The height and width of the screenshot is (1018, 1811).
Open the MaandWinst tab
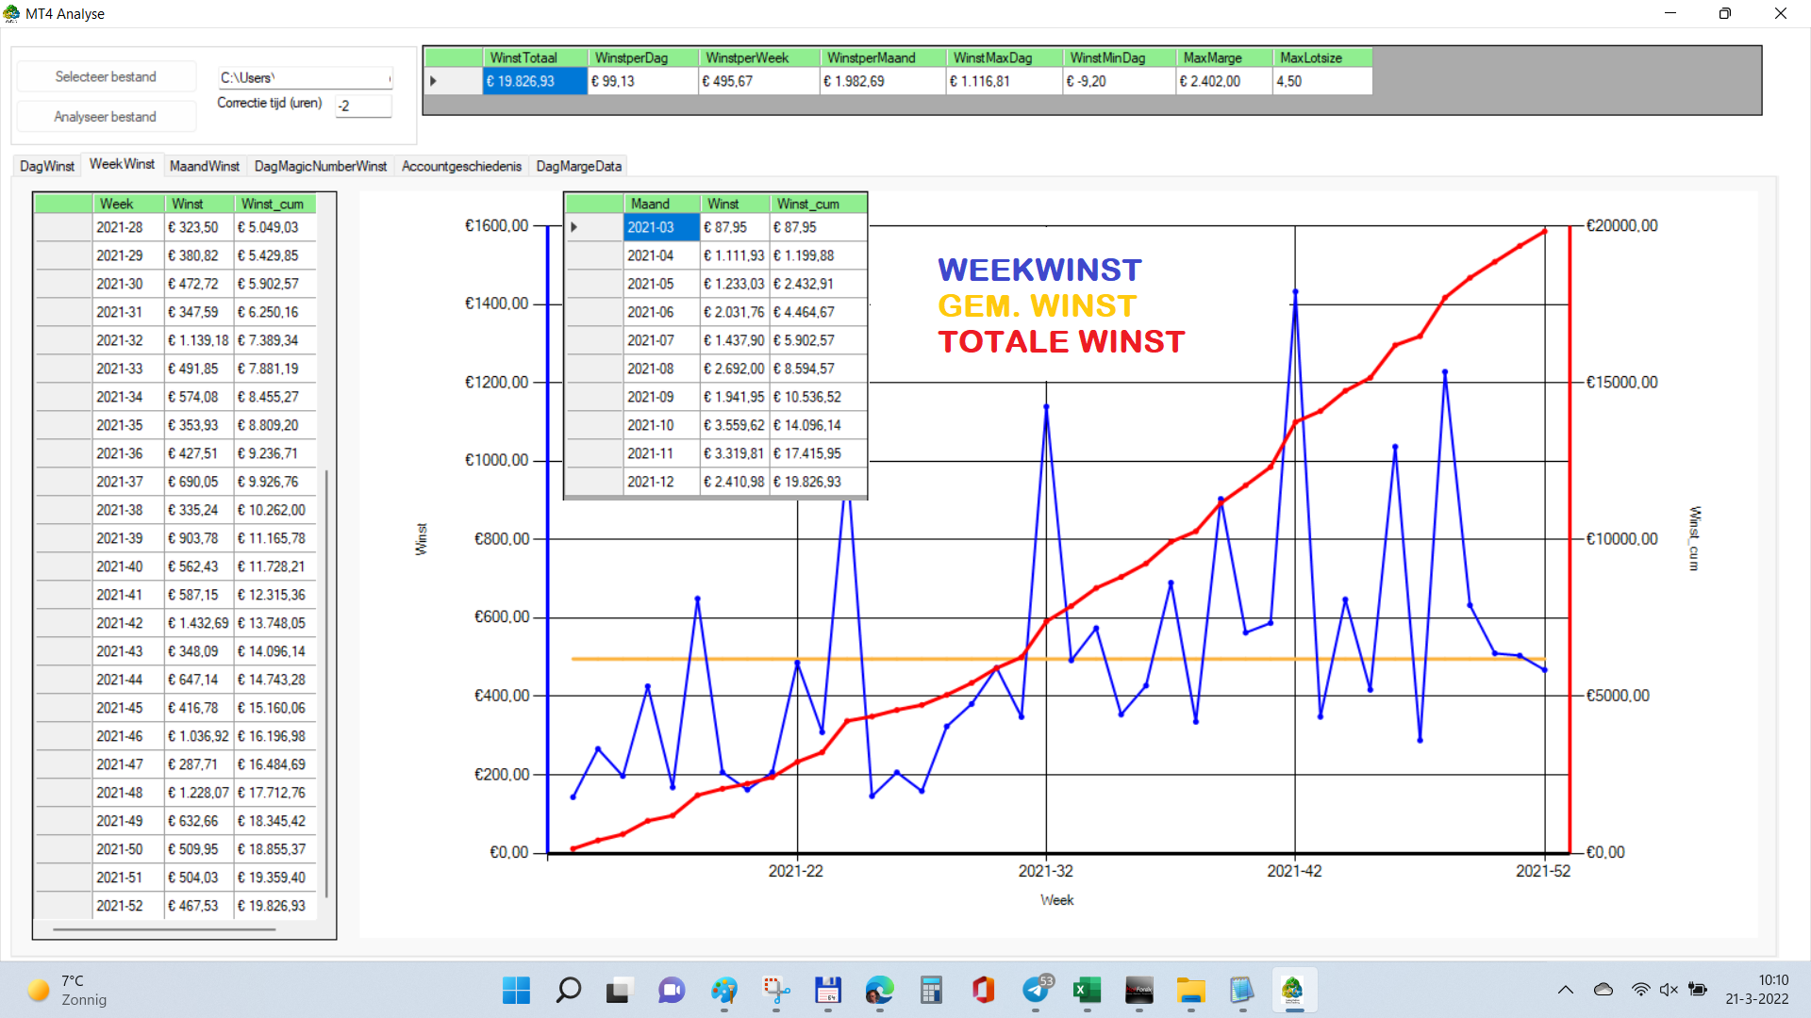click(204, 166)
